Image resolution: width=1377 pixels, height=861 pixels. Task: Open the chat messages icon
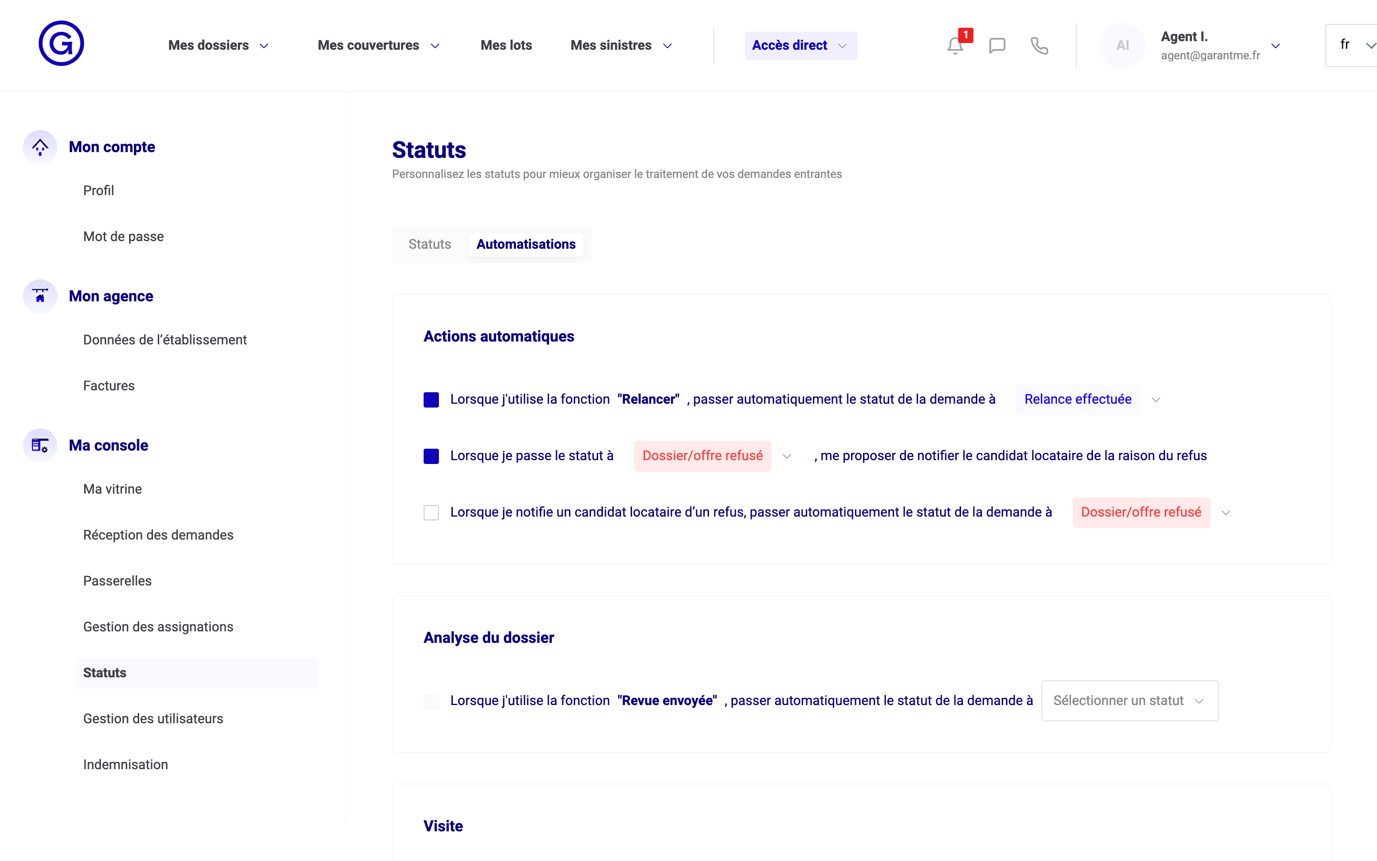point(997,45)
